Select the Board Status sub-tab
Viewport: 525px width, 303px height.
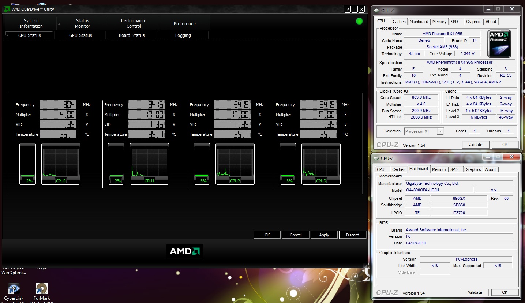tap(132, 35)
